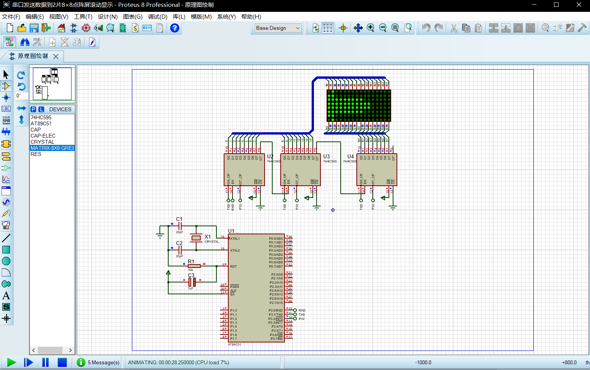Mirror horizontally with X-mirror icon
Image resolution: width=590 pixels, height=370 pixels.
[x=21, y=108]
